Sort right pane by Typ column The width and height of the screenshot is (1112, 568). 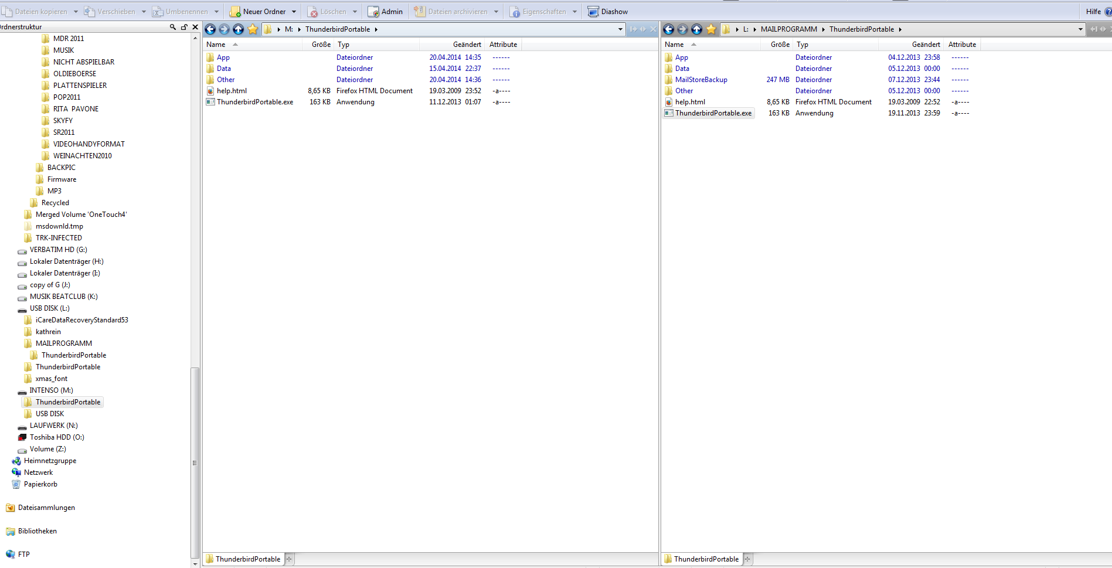(x=835, y=45)
